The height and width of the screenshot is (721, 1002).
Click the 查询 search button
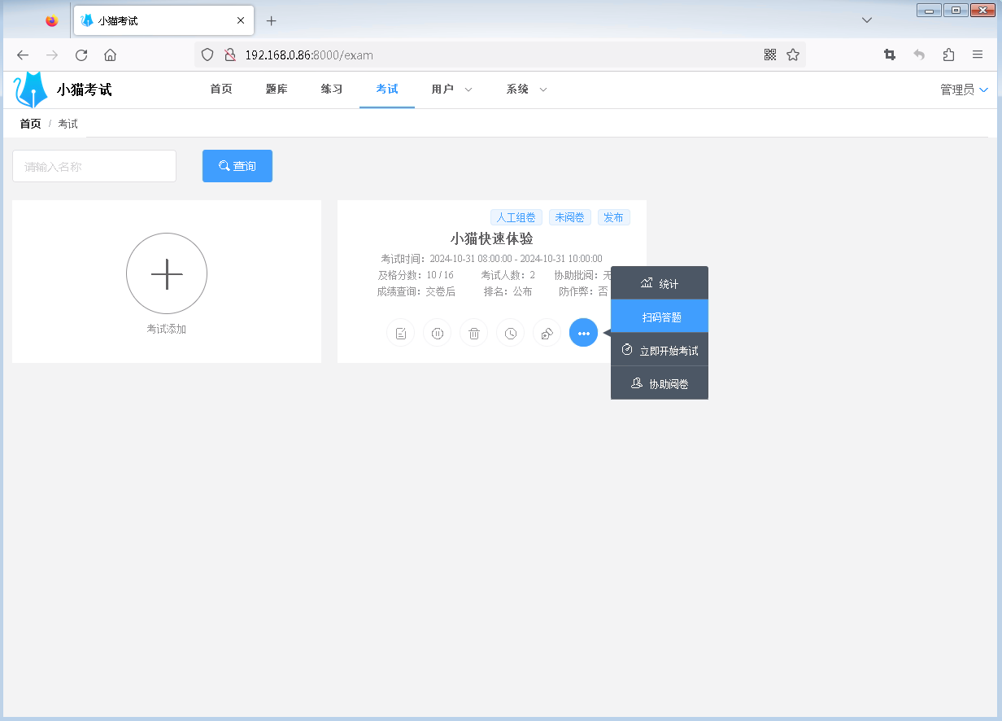[237, 165]
